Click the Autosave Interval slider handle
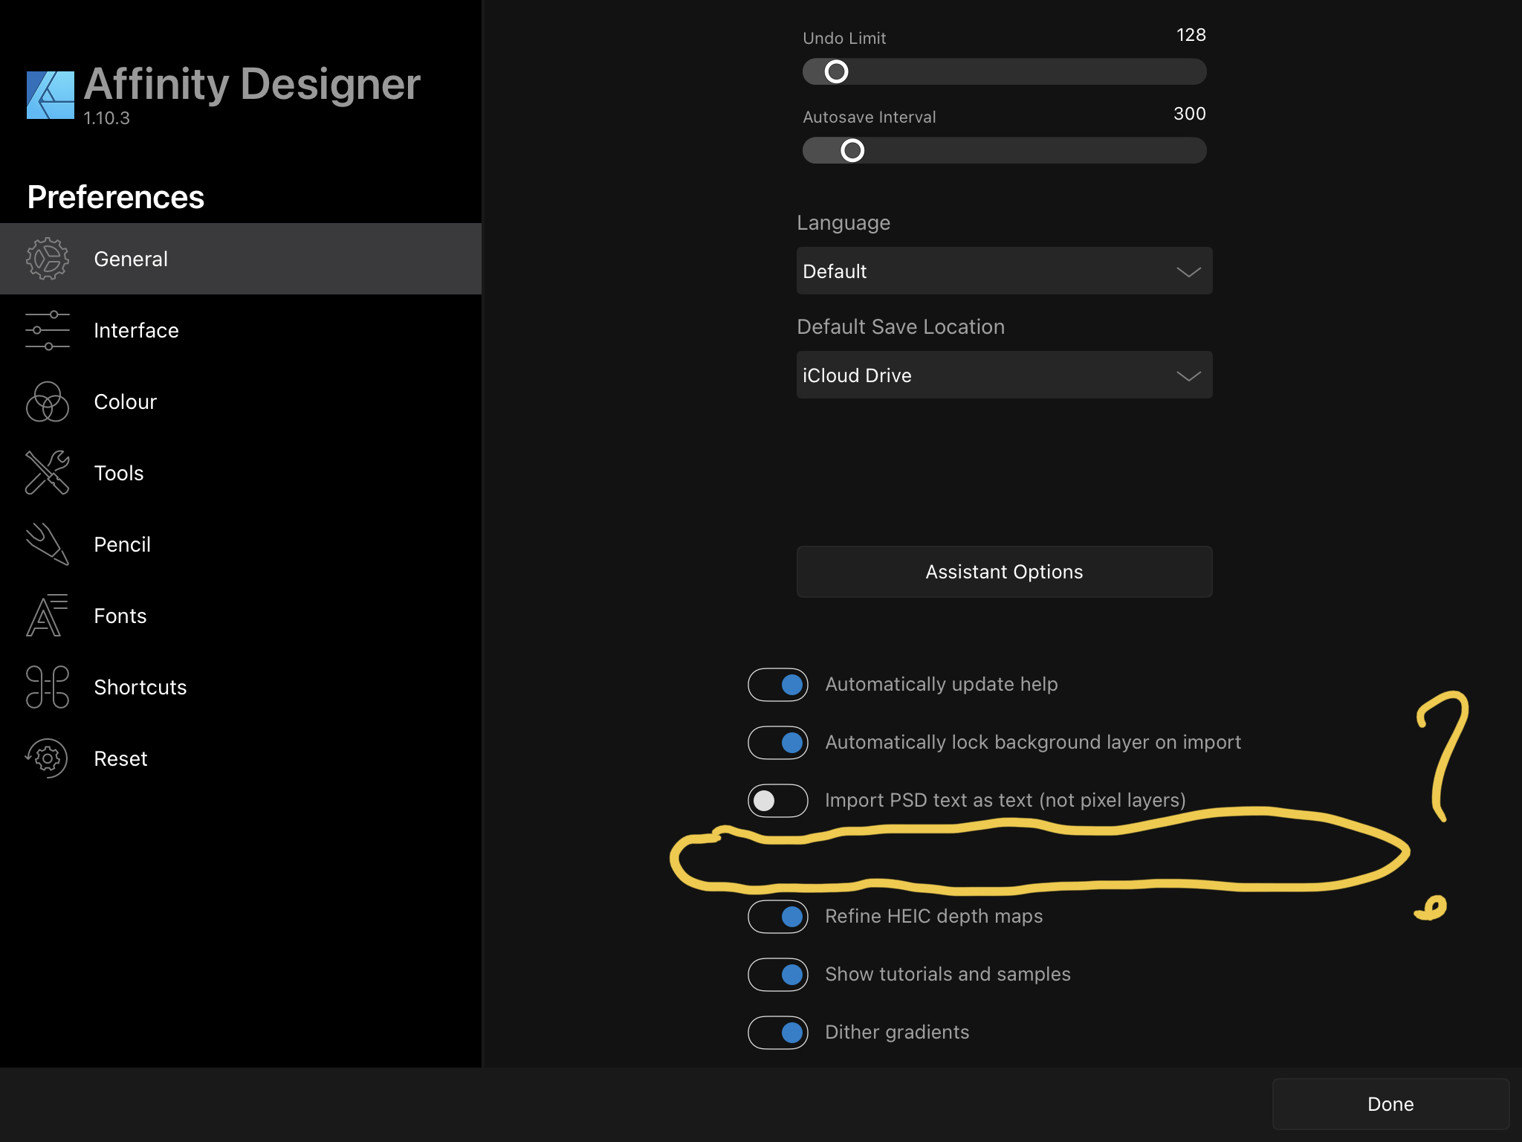Screen dimensions: 1522x1142 pyautogui.click(x=852, y=151)
